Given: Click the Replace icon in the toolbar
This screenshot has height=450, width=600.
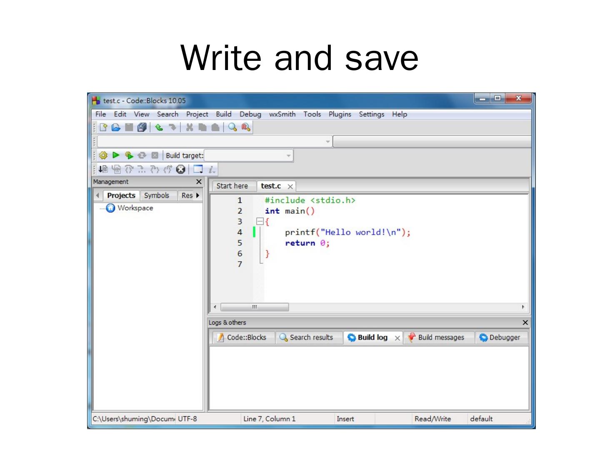Looking at the screenshot, I should point(245,127).
